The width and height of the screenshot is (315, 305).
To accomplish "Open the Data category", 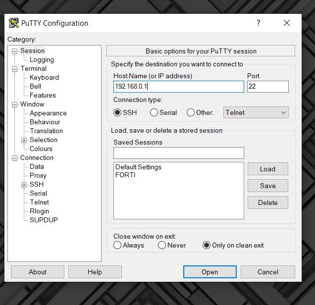I will (37, 166).
